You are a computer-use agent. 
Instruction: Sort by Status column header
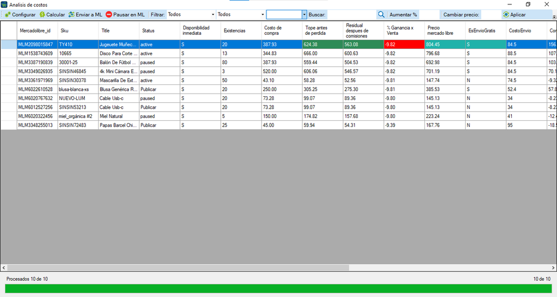click(x=159, y=30)
